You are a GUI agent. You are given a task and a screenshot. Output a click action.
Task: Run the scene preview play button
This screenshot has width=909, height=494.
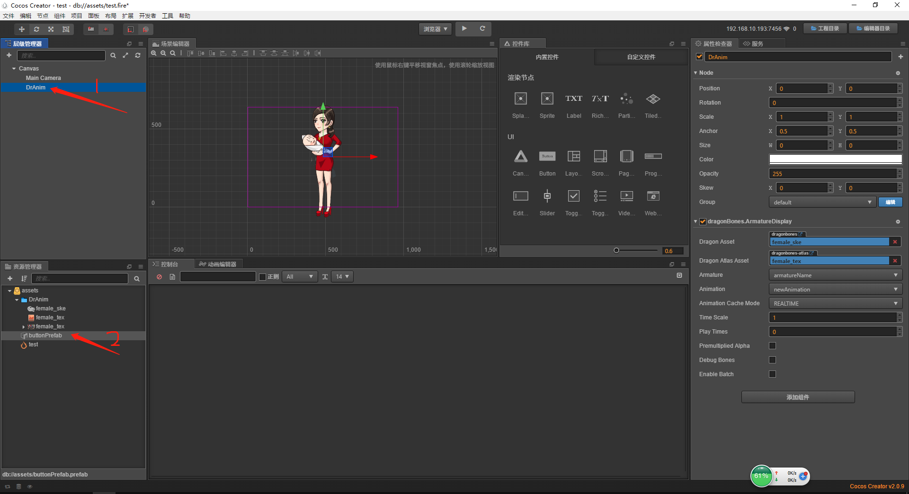pyautogui.click(x=464, y=29)
